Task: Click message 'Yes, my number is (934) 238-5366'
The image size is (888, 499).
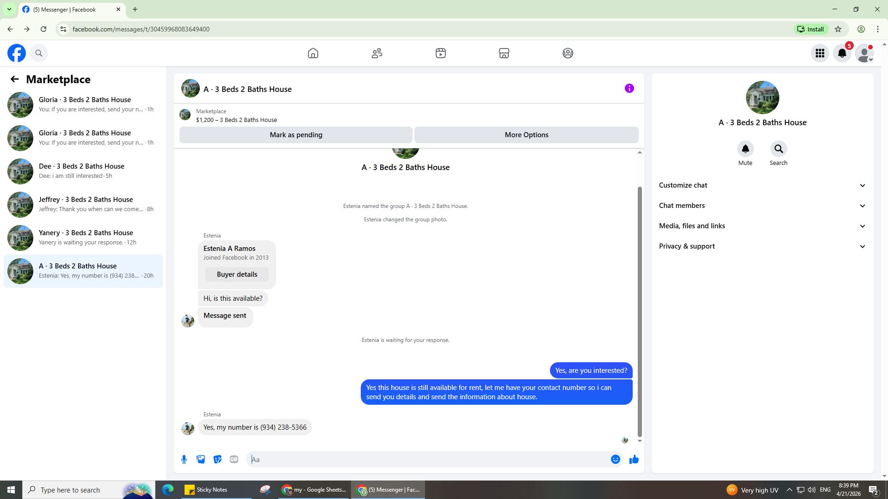Action: coord(255,427)
